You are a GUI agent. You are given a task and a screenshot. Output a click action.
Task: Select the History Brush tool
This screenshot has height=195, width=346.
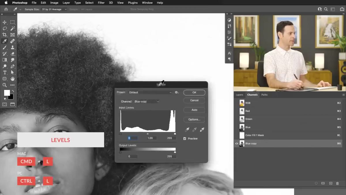coord(5,54)
